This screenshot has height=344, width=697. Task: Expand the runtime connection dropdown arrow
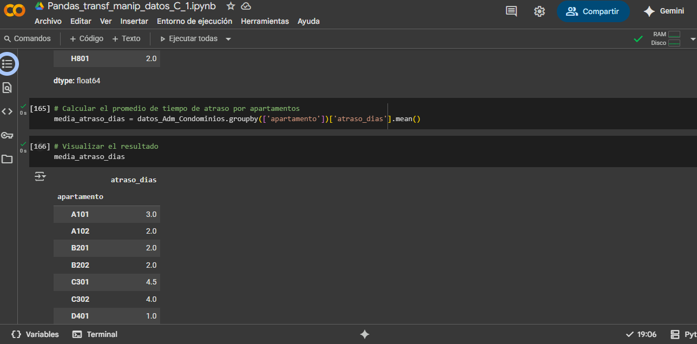click(x=693, y=39)
